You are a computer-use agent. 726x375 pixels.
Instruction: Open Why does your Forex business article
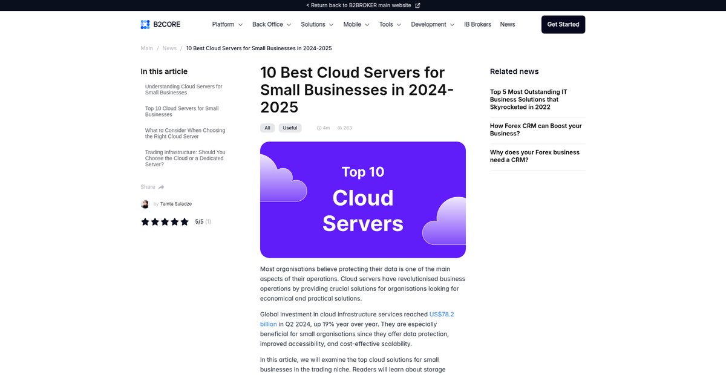535,156
